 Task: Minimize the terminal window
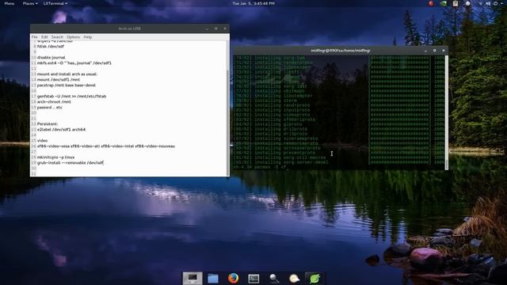pos(425,51)
